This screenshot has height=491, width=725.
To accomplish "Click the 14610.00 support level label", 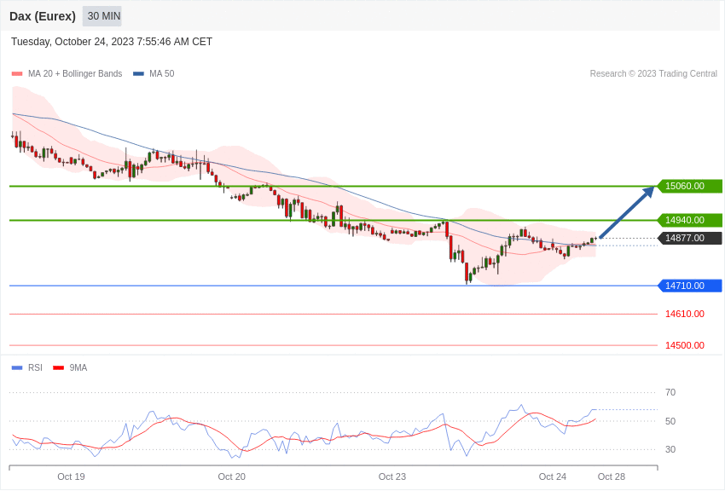I will [685, 314].
